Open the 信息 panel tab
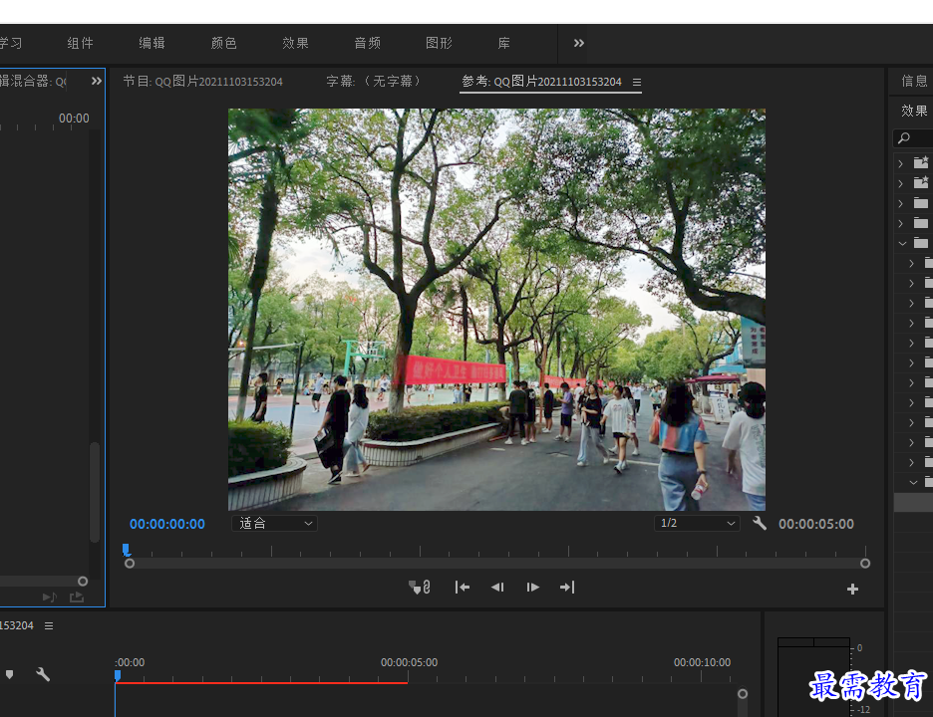This screenshot has height=717, width=933. click(914, 81)
